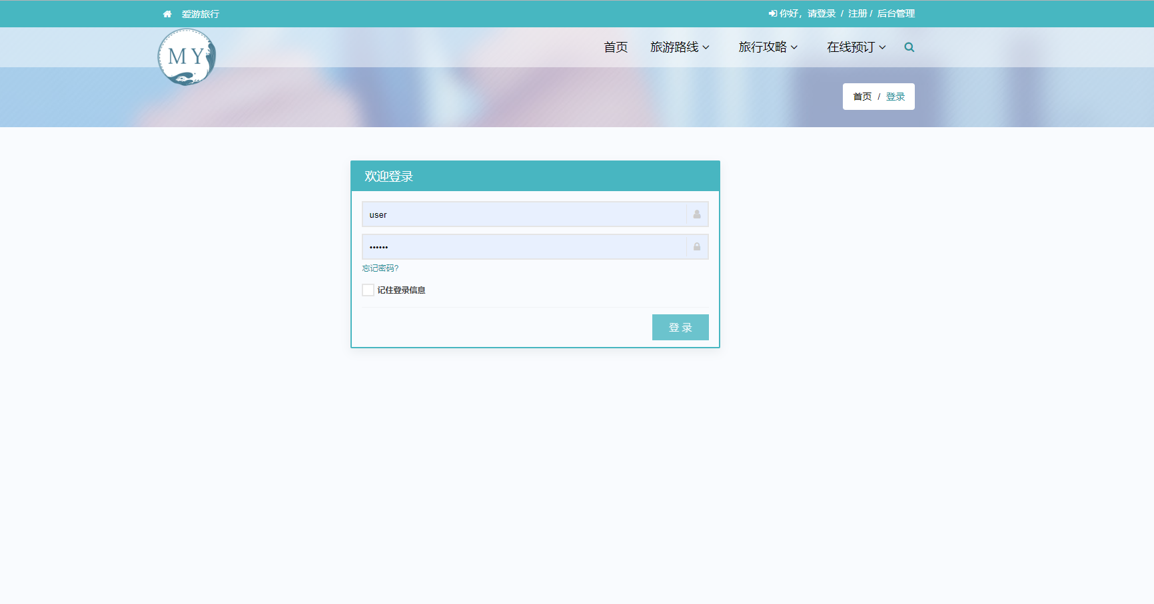Screen dimensions: 1154x604
Task: Select 首页 in the navigation menu
Action: [614, 47]
